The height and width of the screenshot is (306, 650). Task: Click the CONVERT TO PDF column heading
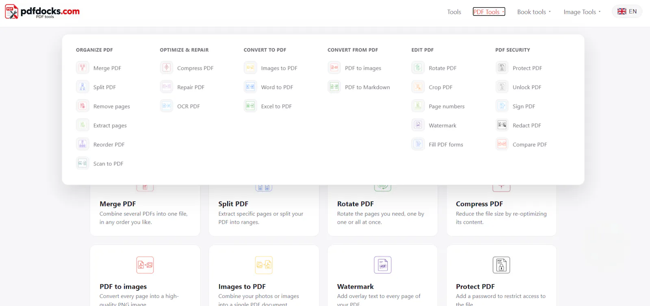point(265,50)
